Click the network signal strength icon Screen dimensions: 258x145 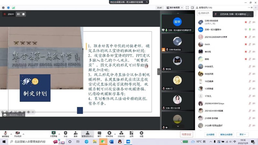click(x=14, y=8)
